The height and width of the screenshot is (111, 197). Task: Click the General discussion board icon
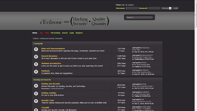point(36,57)
